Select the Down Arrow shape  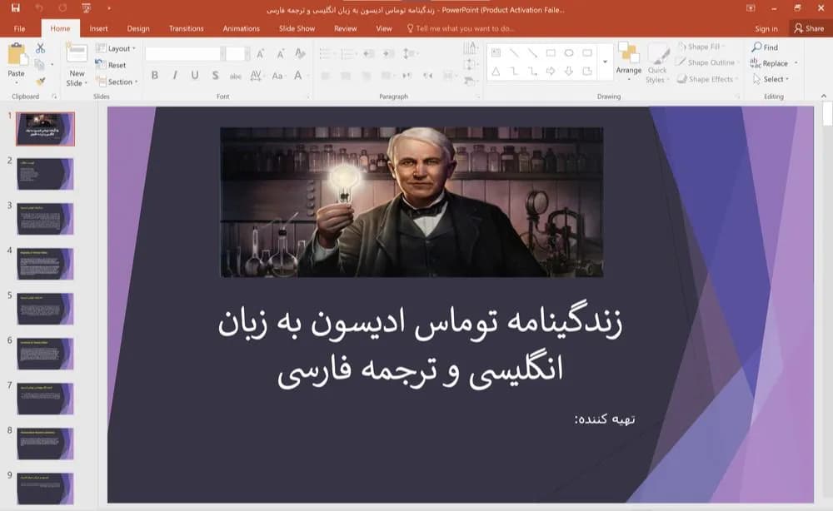[569, 71]
